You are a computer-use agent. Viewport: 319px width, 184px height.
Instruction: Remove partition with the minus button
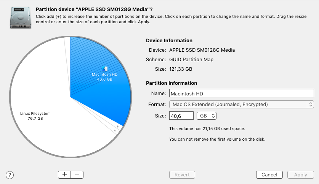pos(77,174)
